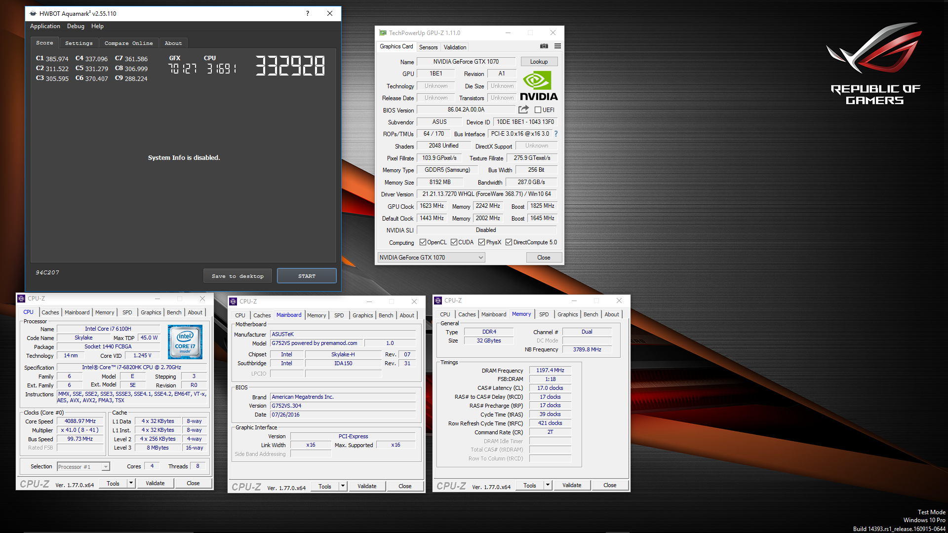Click the NB Frequency value 3789.8 MHz

pos(587,349)
